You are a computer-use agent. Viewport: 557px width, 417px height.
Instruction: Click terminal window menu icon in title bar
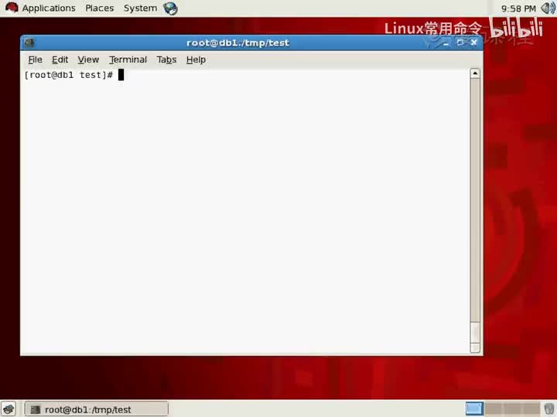(x=29, y=43)
